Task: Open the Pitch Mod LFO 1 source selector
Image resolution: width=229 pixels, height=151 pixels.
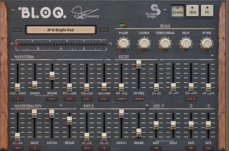Action: coord(69,99)
